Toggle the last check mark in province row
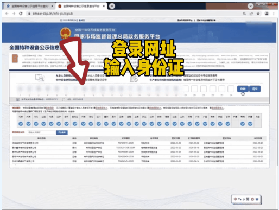The height and width of the screenshot is (210, 279). tap(250, 124)
